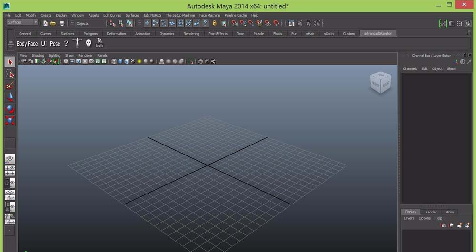Activate the Select tool arrow

[x=10, y=62]
